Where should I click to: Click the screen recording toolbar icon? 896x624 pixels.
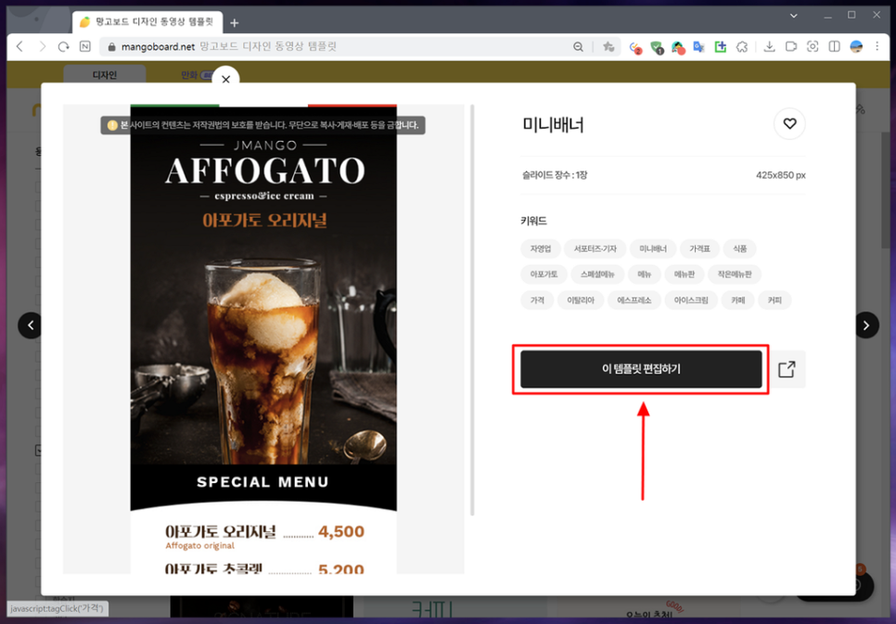(791, 47)
